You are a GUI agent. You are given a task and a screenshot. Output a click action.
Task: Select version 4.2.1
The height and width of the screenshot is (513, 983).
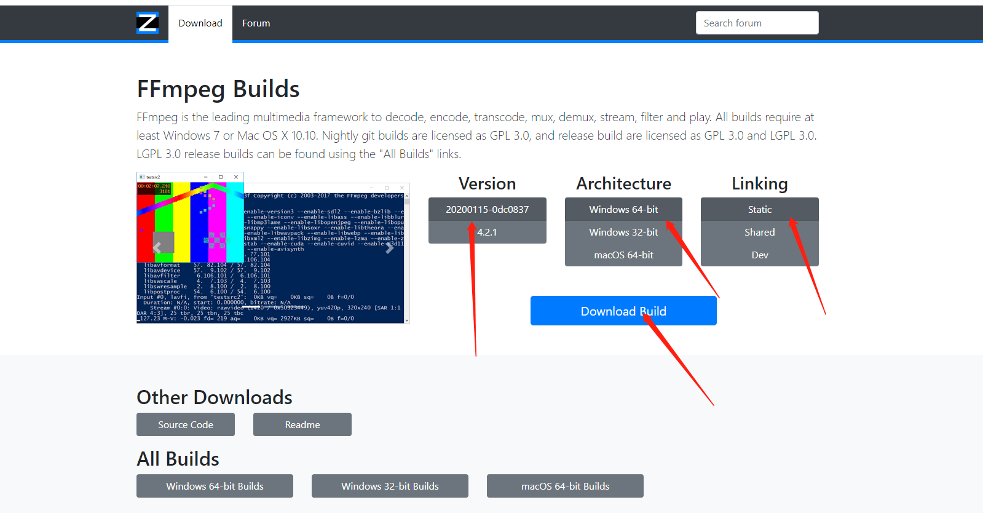coord(487,232)
